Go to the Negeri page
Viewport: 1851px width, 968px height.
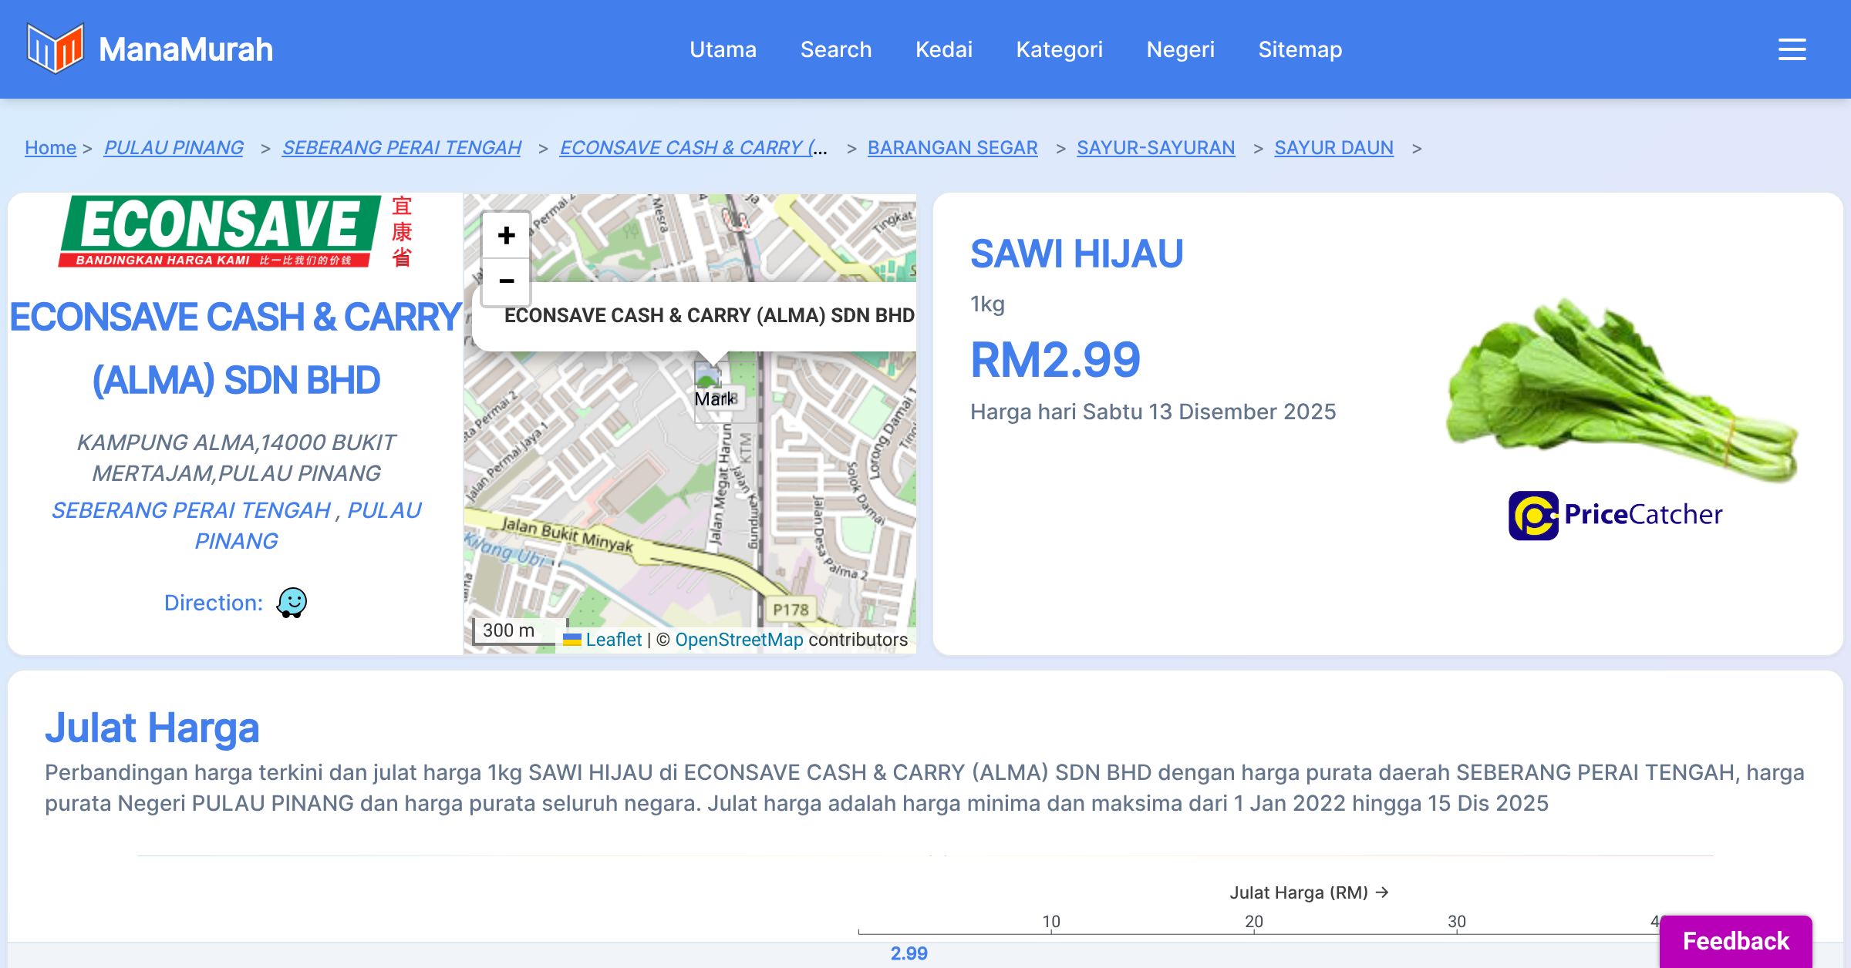tap(1180, 49)
